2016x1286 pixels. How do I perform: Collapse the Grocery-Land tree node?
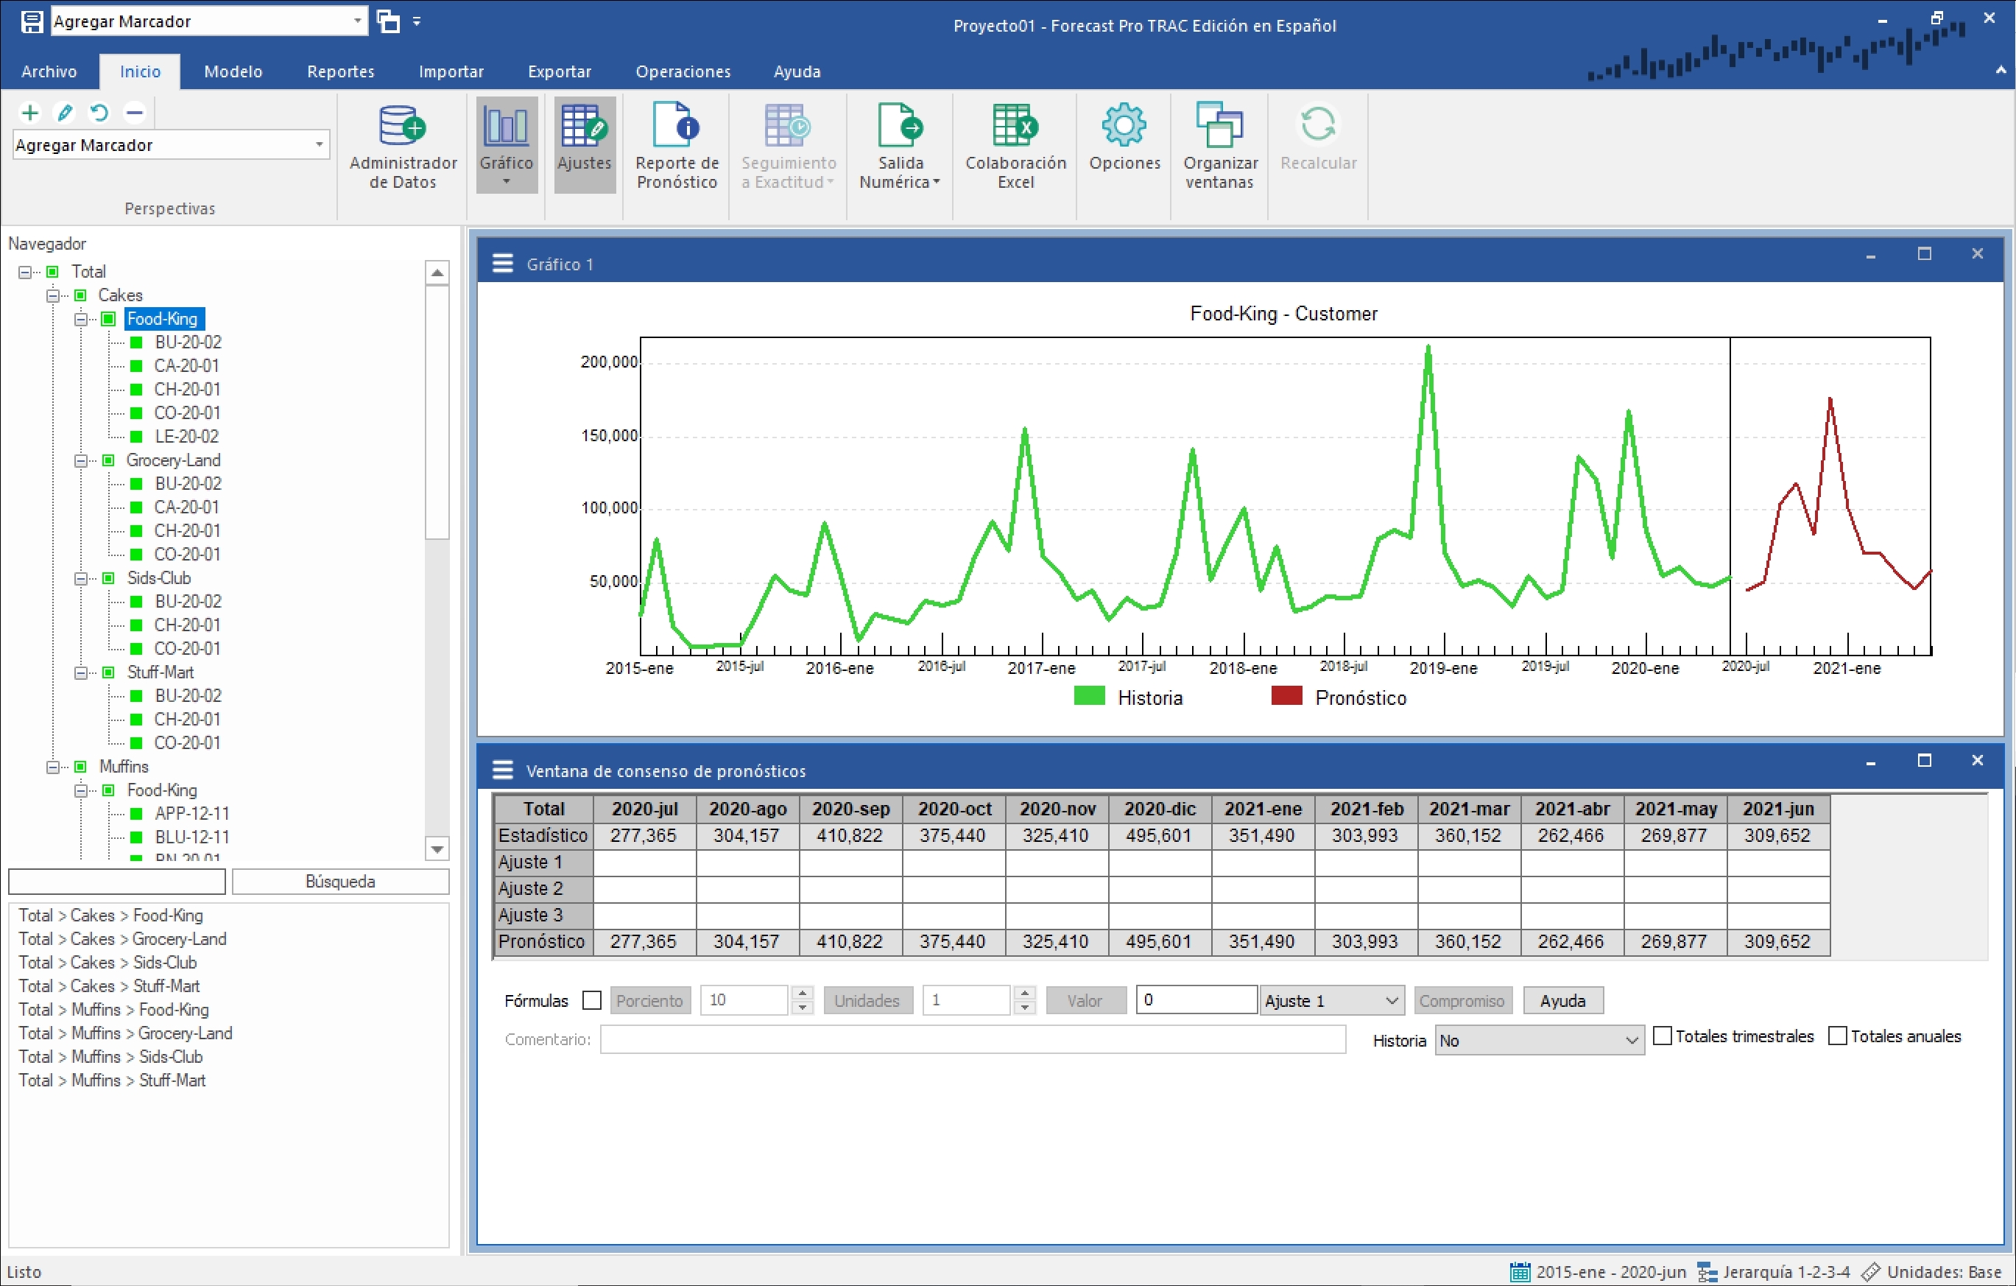coord(80,460)
